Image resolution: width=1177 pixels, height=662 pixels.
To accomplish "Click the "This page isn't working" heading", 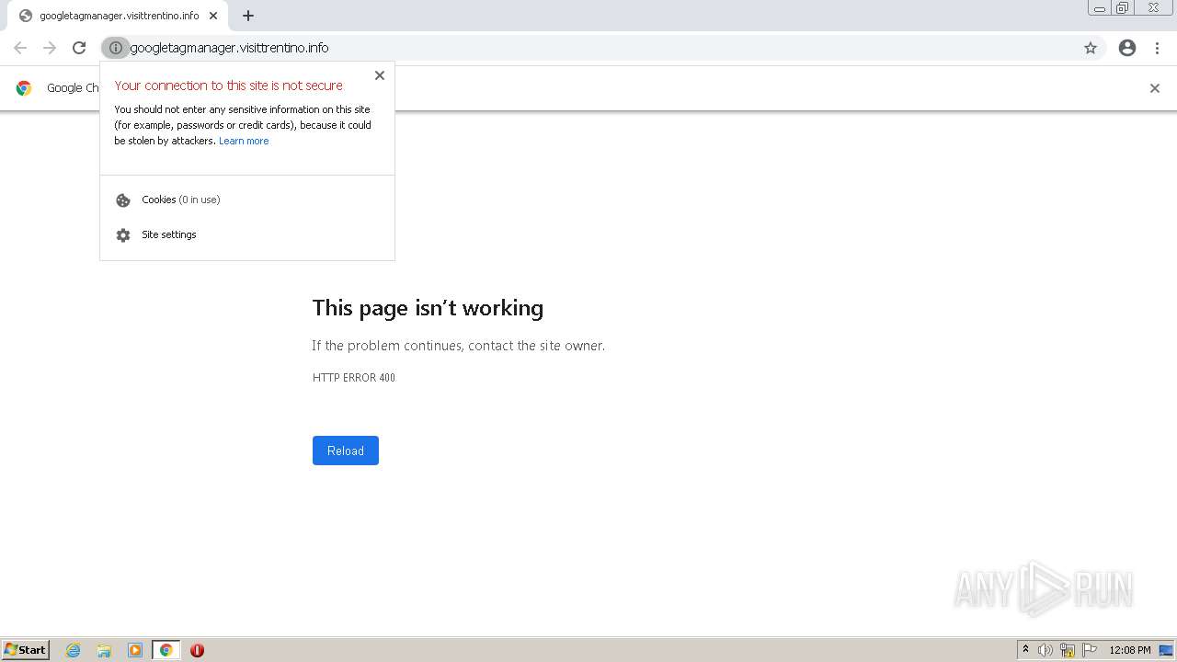I will 428,308.
